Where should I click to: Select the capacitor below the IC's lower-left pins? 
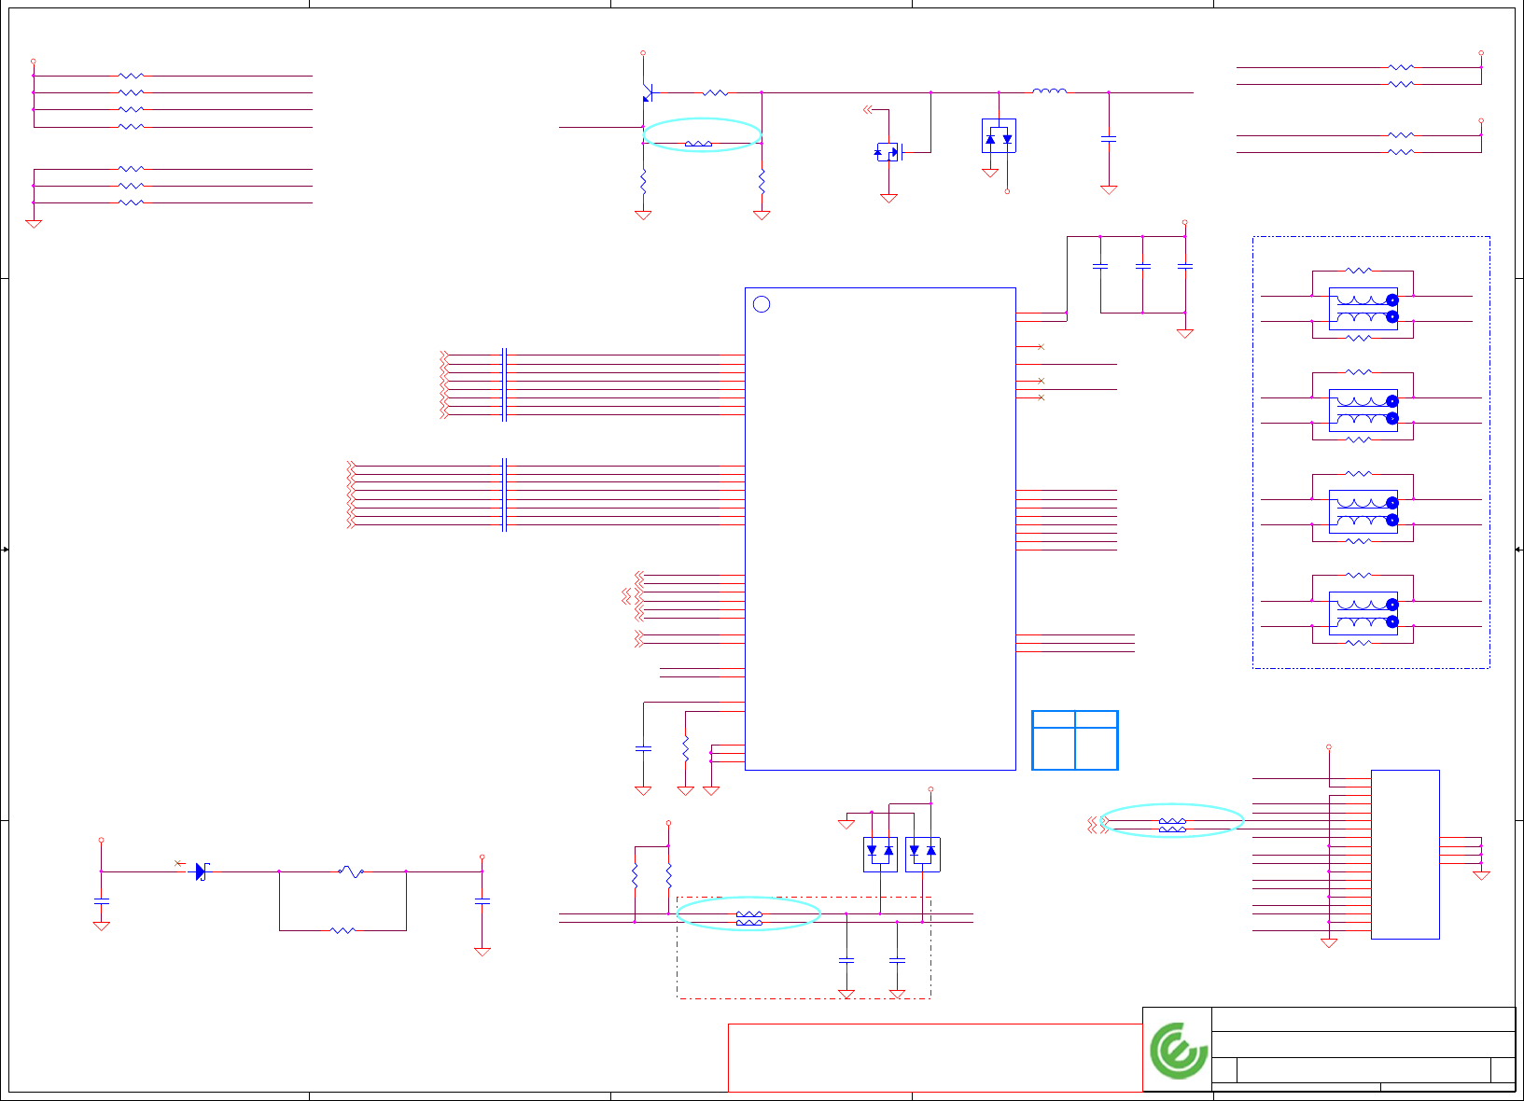pyautogui.click(x=643, y=748)
